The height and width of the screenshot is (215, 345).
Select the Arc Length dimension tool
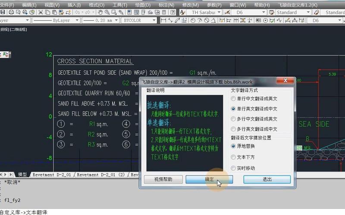click(x=177, y=20)
